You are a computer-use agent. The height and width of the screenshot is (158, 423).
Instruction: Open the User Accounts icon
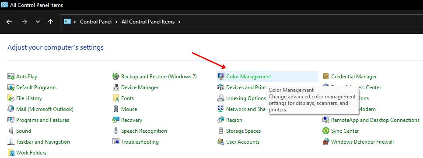[220, 141]
